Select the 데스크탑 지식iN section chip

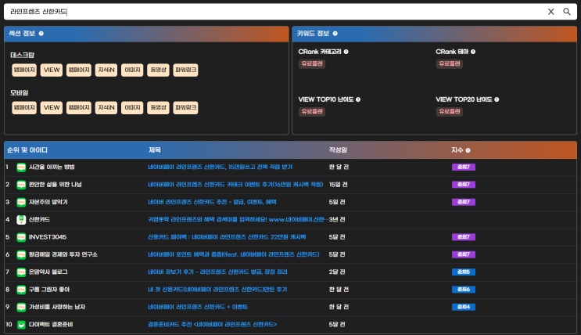[106, 70]
